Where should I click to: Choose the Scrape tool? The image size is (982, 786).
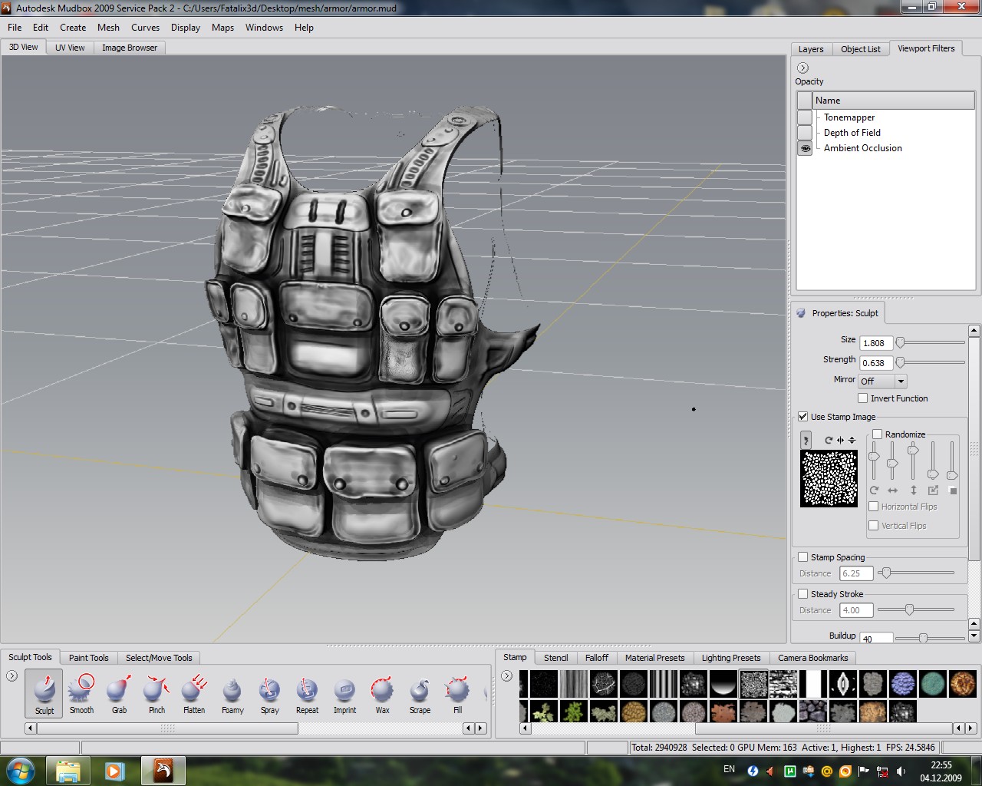click(420, 692)
